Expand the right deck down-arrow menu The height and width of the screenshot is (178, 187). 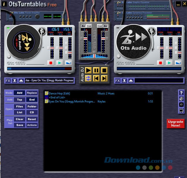124,81
